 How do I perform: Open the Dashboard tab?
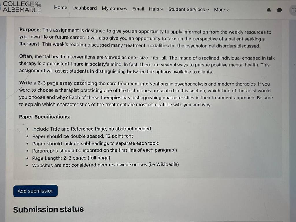84,8
